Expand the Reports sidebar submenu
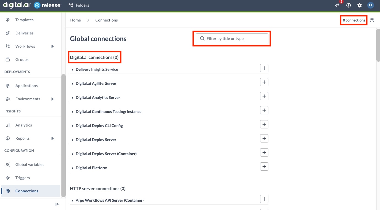 [x=52, y=138]
